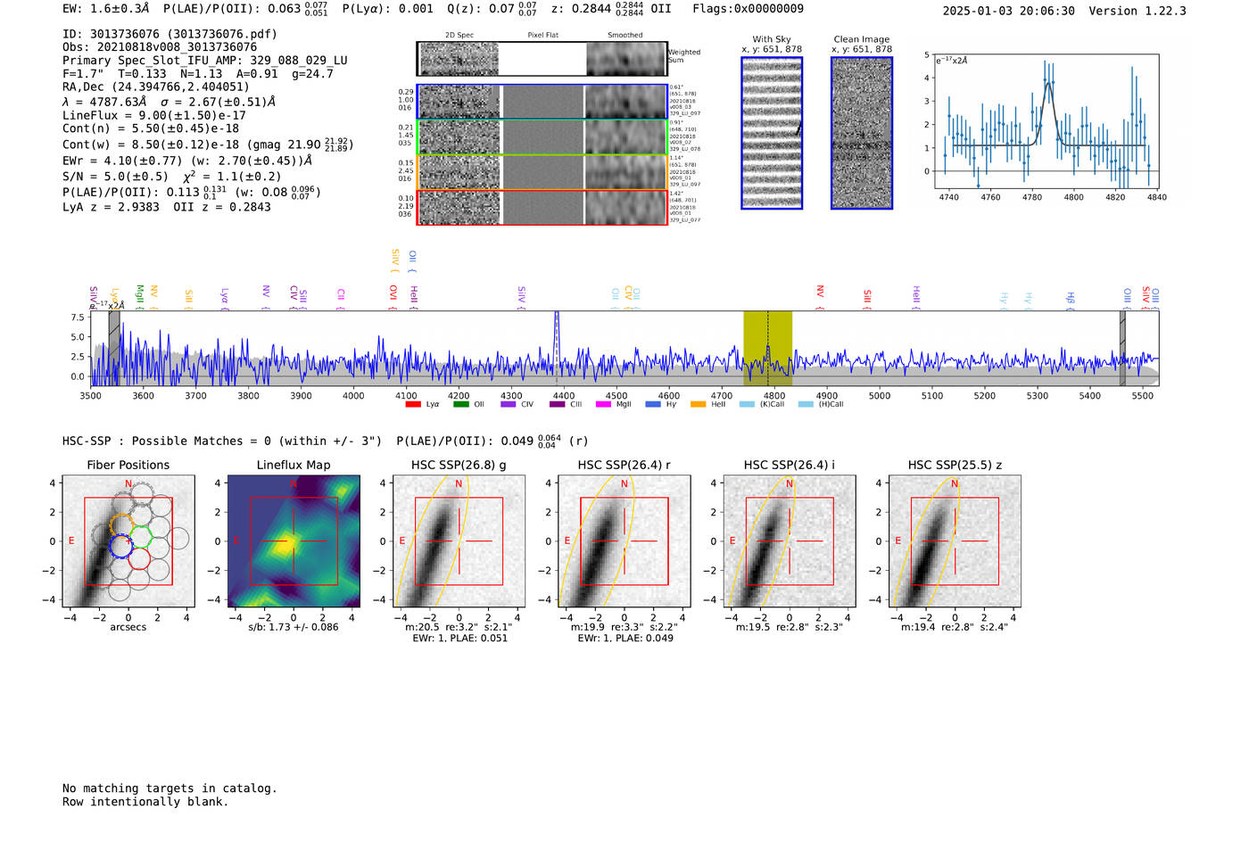Click the green OII legend swatch

point(460,404)
